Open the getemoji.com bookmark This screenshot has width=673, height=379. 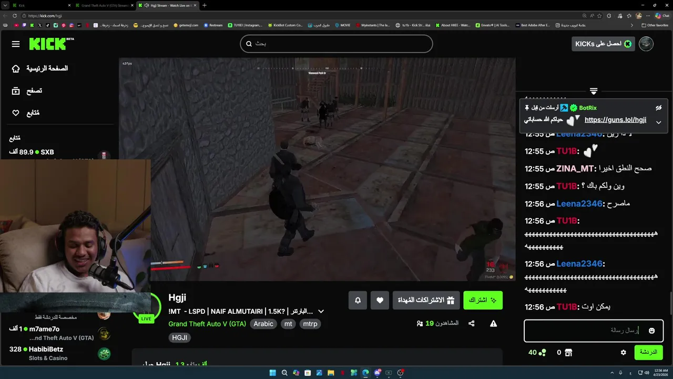(x=186, y=25)
